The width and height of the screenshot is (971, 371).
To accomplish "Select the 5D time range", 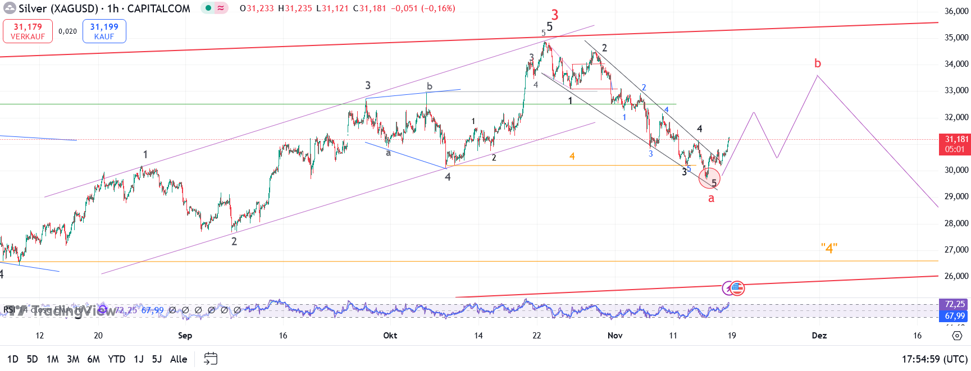I will (33, 359).
